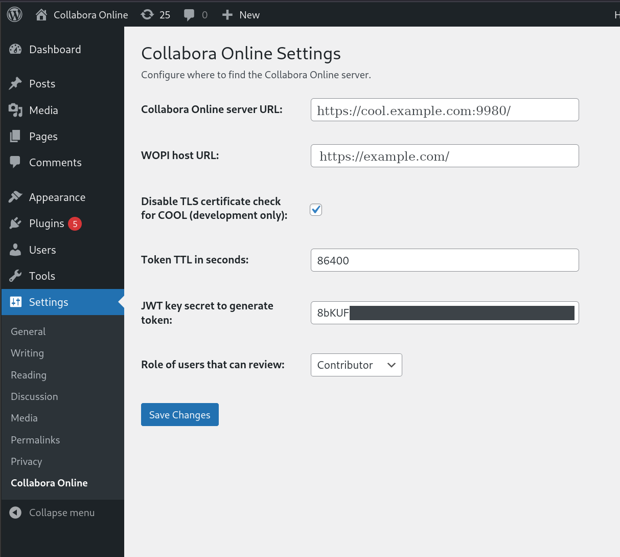
Task: Open the Users admin page
Action: 42,250
